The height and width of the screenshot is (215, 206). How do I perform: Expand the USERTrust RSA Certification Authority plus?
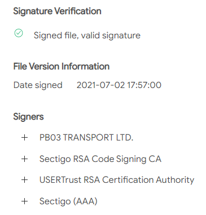coord(25,180)
